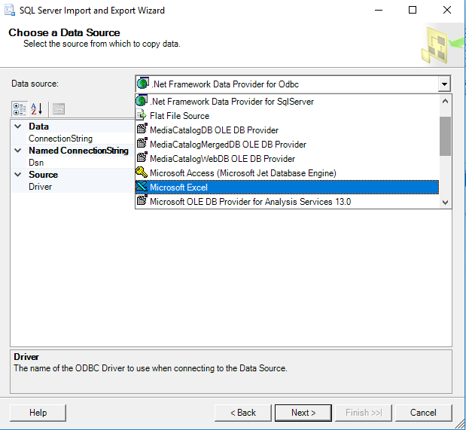Click the Microsoft Access key icon
The image size is (466, 430).
tap(142, 172)
